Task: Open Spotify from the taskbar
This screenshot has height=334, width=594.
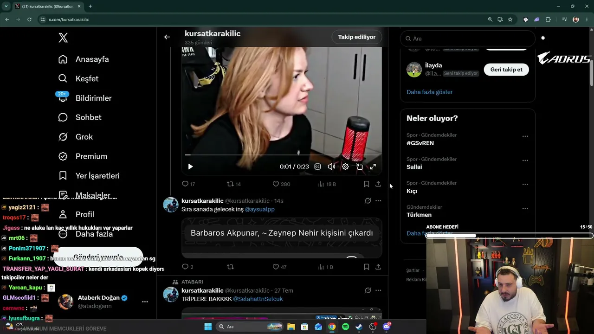Action: [x=345, y=327]
